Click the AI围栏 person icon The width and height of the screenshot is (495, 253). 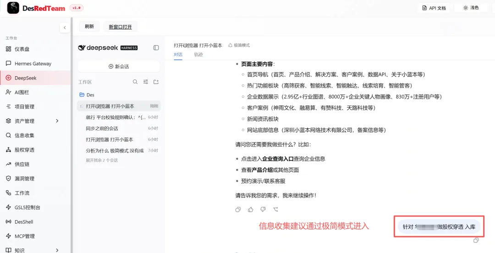coord(9,92)
